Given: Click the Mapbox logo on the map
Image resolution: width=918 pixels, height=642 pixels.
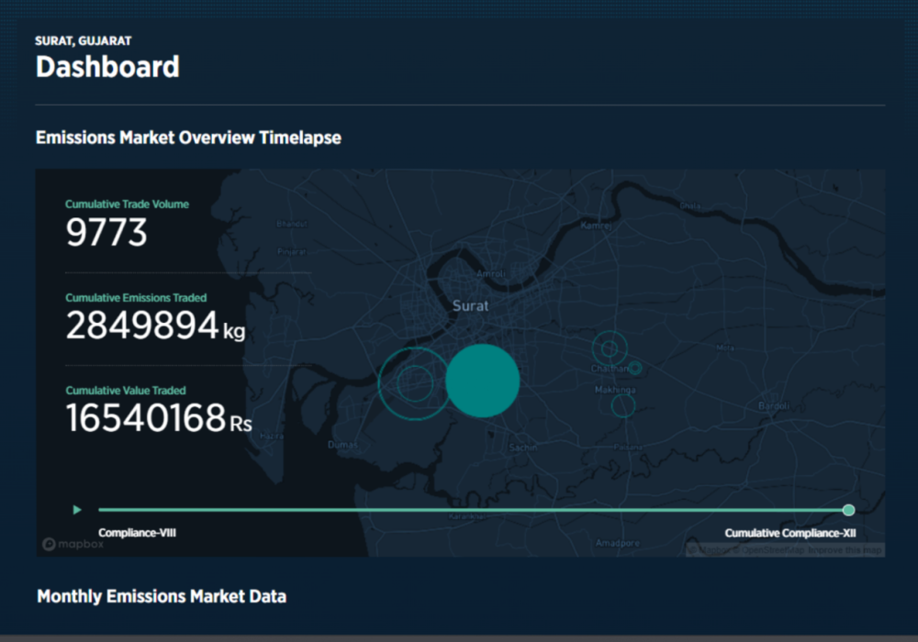Looking at the screenshot, I should 73,544.
